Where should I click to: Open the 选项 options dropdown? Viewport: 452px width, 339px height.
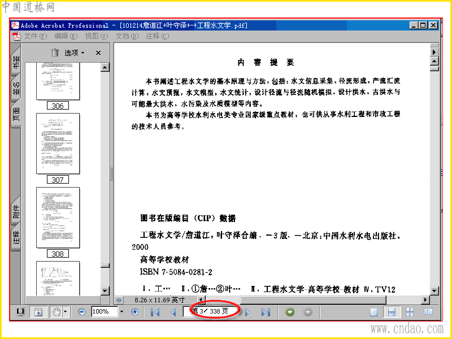click(74, 53)
